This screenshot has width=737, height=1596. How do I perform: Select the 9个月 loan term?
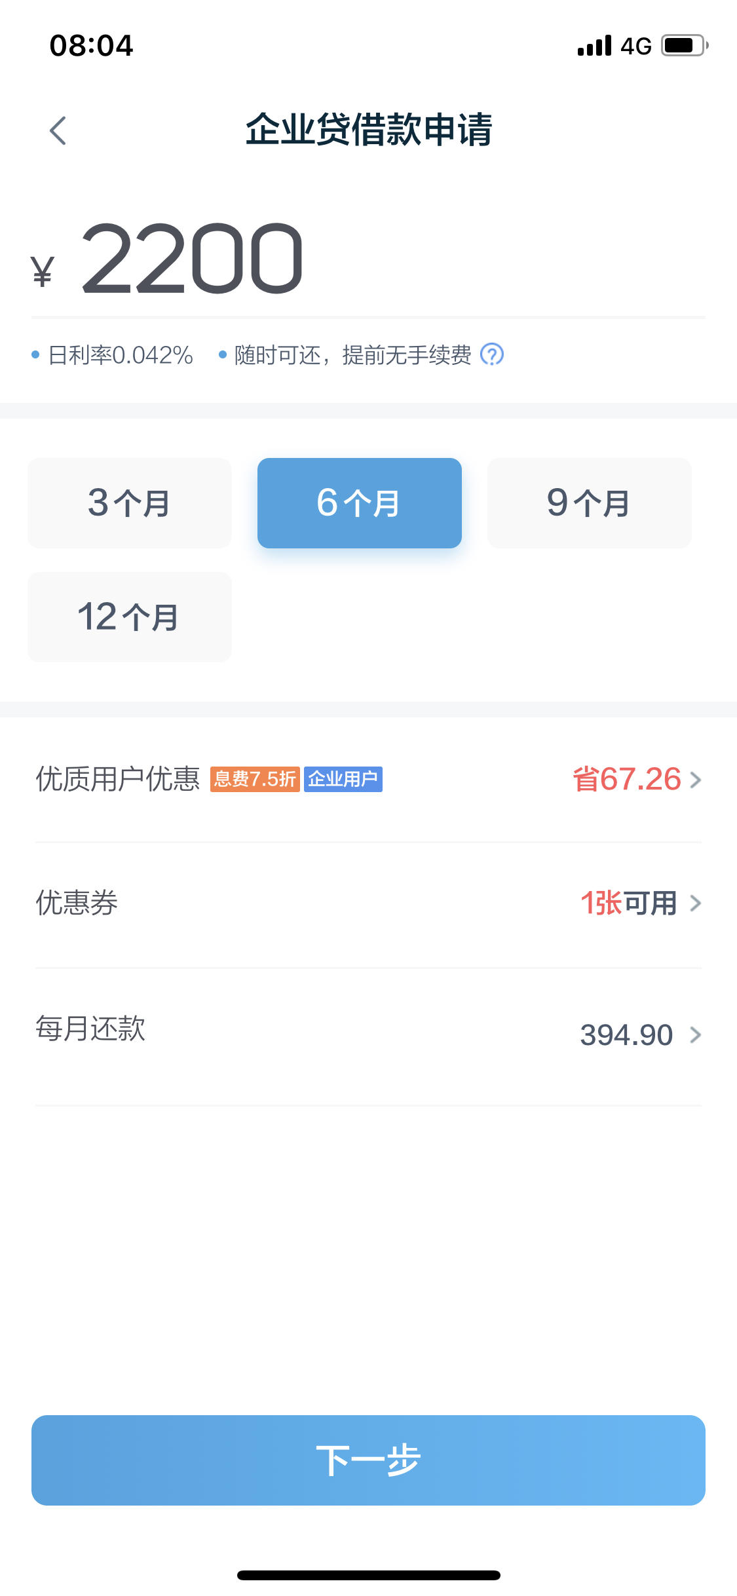coord(590,503)
